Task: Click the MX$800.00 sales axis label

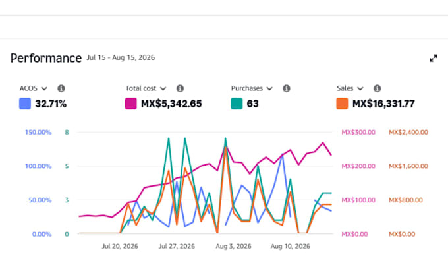Action: 406,200
